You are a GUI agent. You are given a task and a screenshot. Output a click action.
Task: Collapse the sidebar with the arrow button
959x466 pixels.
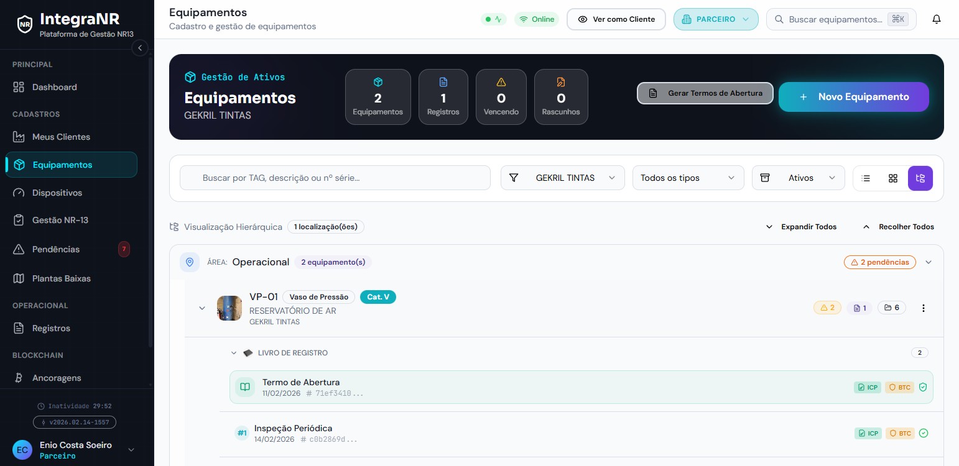[140, 48]
